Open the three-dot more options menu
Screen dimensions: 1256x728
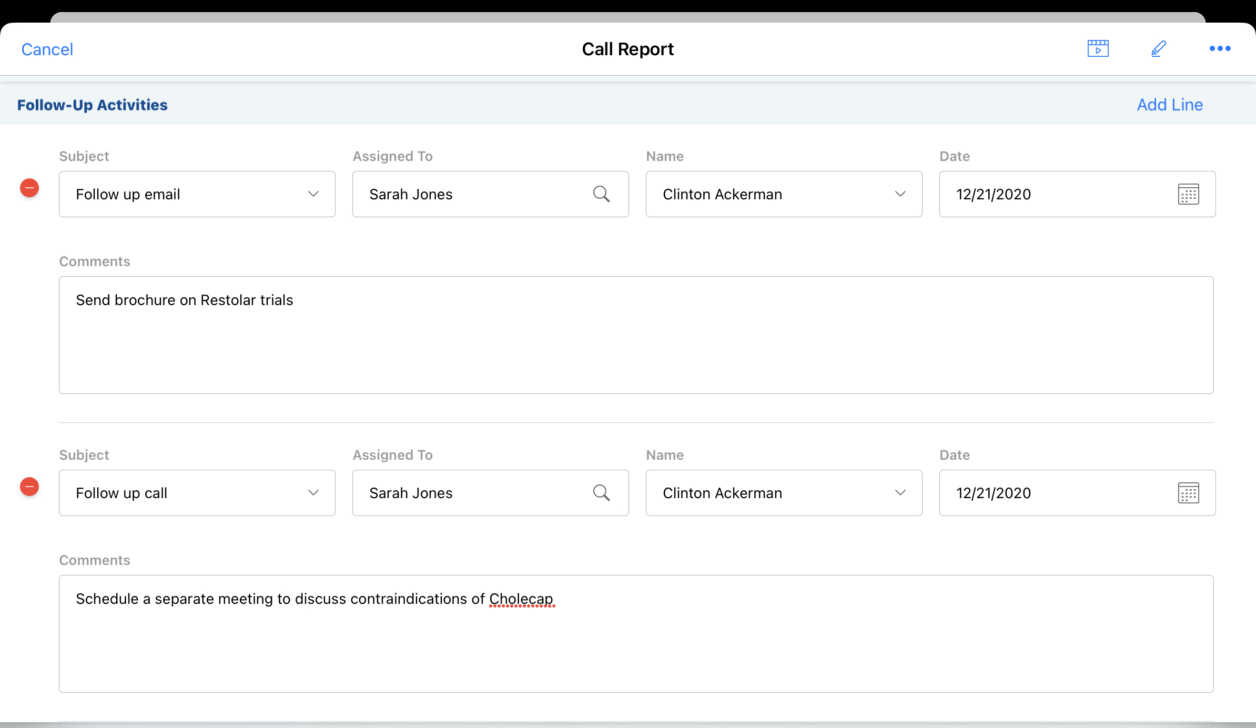[x=1220, y=49]
